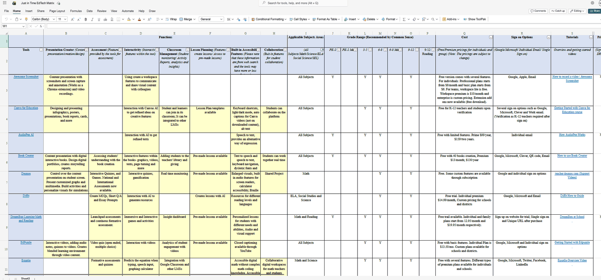Click the Clear eraser icon
The width and height of the screenshot is (601, 280).
(414, 19)
